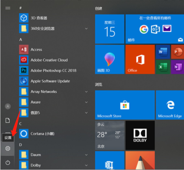The image size is (184, 170).
Task: Click the Adobe Creative Cloud label
Action: 49,60
